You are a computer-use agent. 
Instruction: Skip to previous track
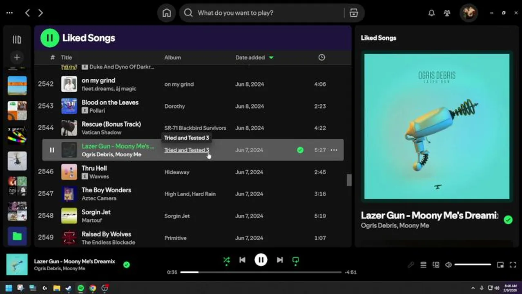pyautogui.click(x=242, y=260)
